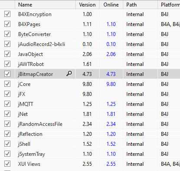The height and width of the screenshot is (171, 180).
Task: Select the jShell library name
Action: click(x=24, y=144)
